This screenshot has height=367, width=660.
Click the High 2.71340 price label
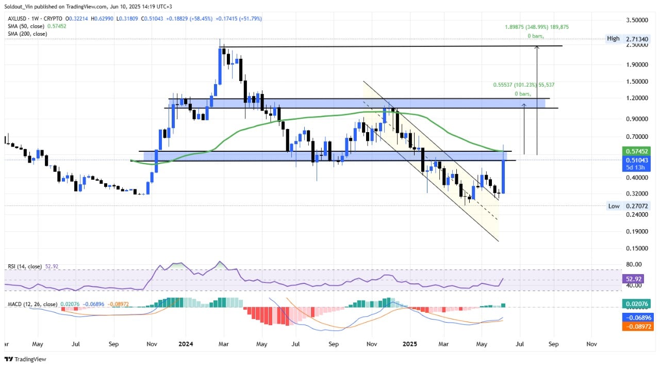point(629,39)
